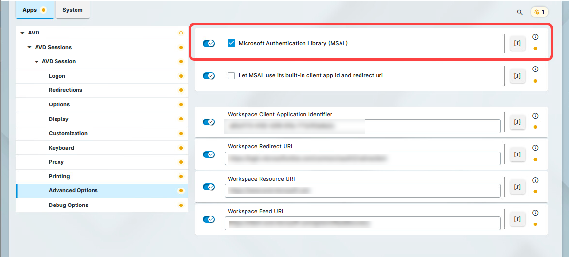
Task: Select the Apps tab
Action: coord(34,10)
